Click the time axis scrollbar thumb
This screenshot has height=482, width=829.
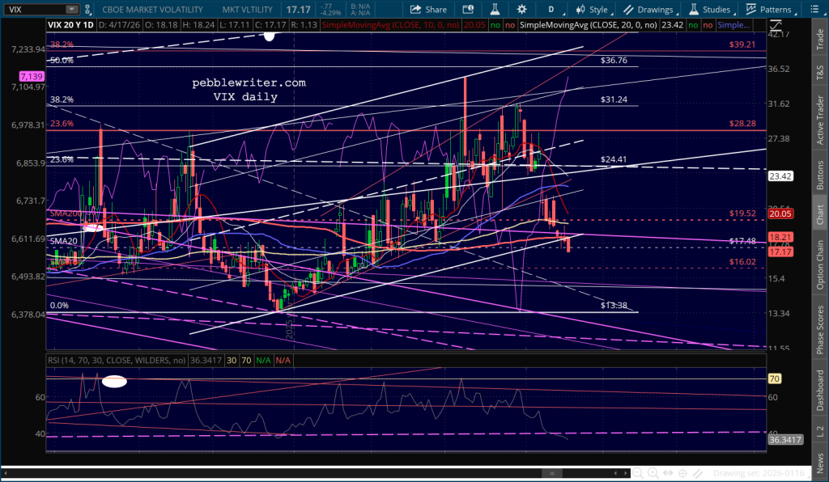(552, 474)
